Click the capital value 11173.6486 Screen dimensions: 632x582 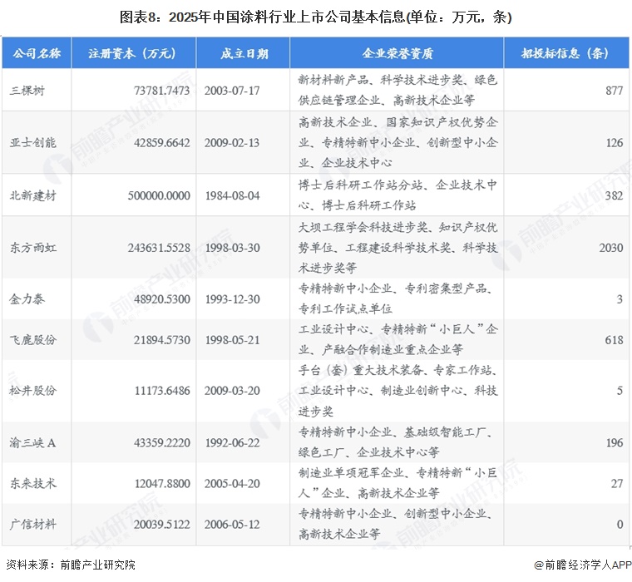(162, 391)
